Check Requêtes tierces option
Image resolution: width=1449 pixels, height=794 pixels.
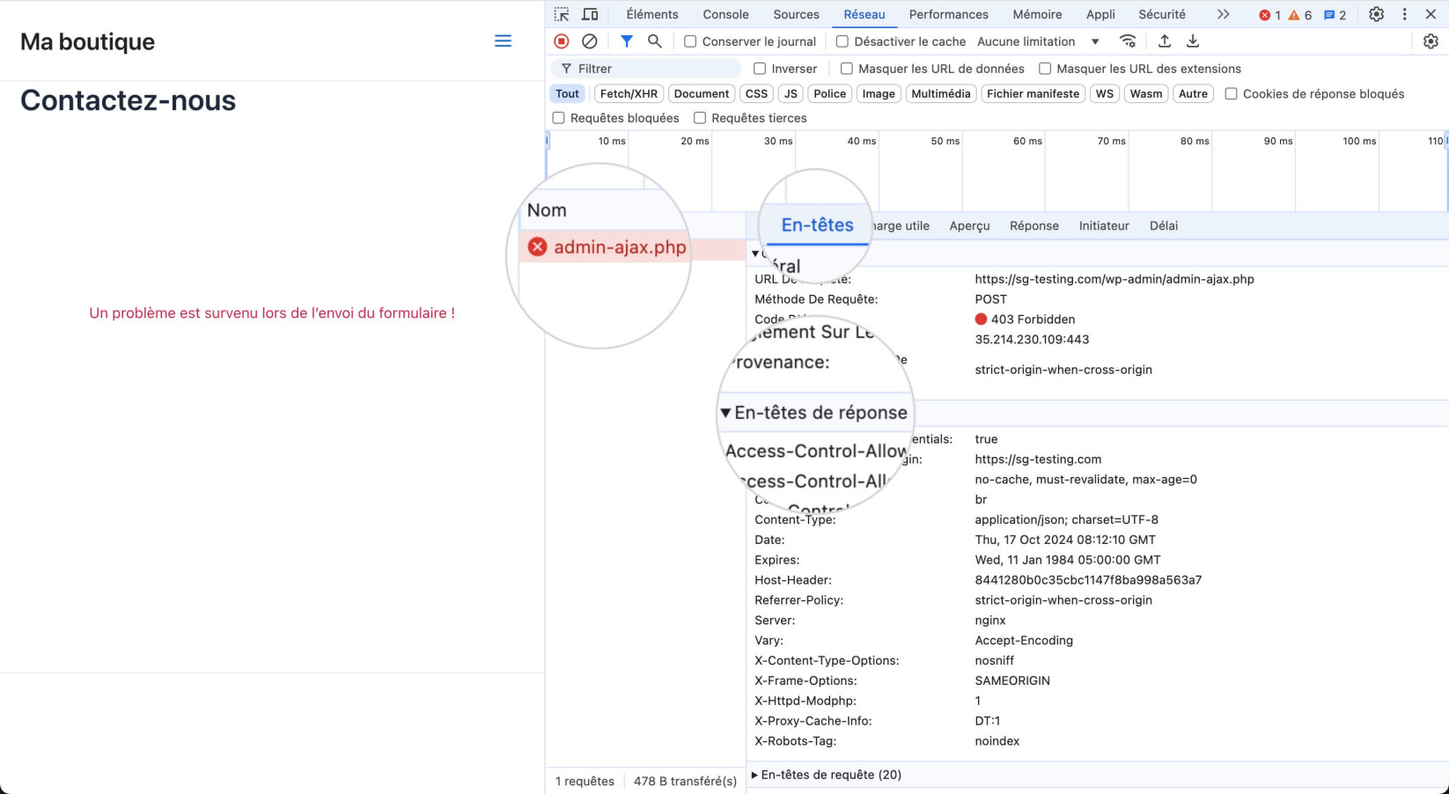[x=700, y=118]
